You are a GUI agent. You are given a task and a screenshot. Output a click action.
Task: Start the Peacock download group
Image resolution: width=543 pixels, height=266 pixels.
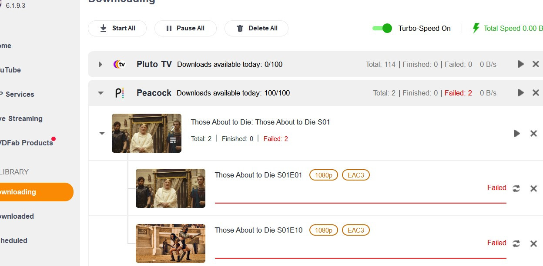521,93
